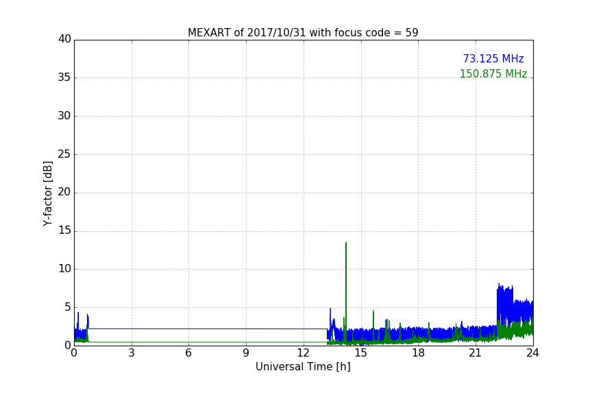Click the flat blue line segment between hours 3 and 12

click(x=208, y=329)
